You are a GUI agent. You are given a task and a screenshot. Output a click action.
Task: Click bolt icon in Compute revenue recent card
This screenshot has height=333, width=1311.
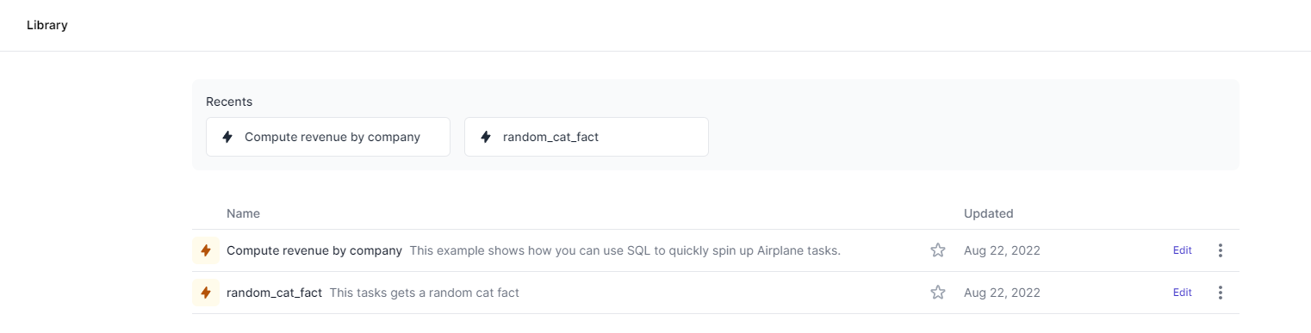click(x=227, y=137)
